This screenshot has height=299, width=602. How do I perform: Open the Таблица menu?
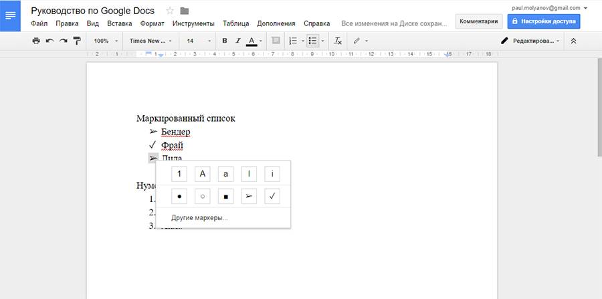coord(235,23)
